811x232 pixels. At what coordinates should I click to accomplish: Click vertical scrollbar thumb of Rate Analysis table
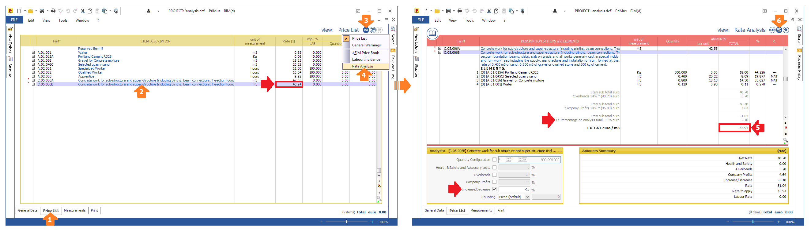(786, 79)
